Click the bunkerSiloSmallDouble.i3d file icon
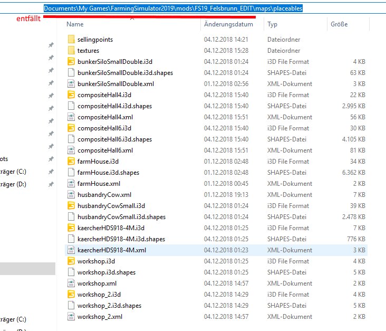This screenshot has width=386, height=331. [71, 62]
